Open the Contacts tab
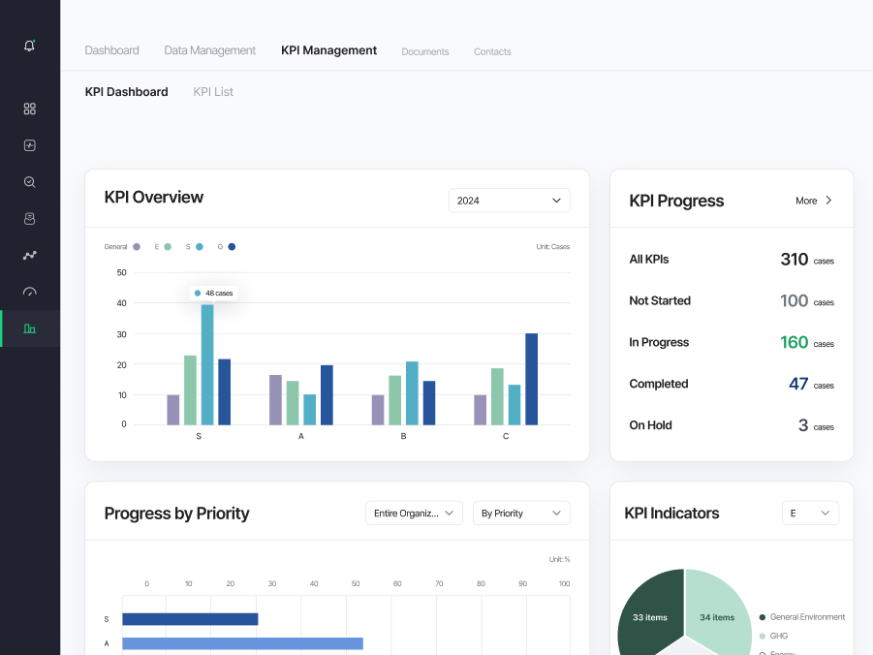Image resolution: width=873 pixels, height=655 pixels. 492,51
